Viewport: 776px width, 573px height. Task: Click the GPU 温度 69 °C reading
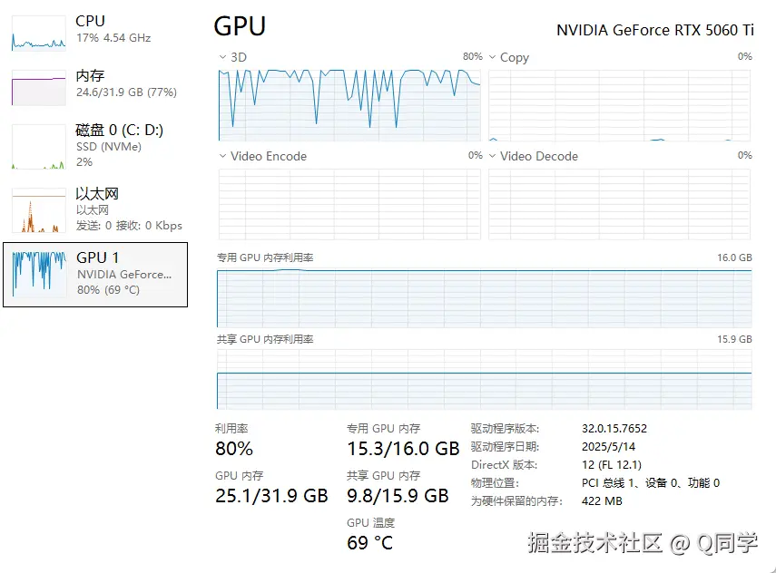point(370,543)
